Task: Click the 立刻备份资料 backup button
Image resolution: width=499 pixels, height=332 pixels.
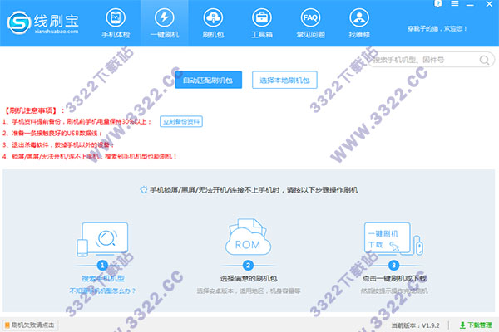Action: (181, 121)
